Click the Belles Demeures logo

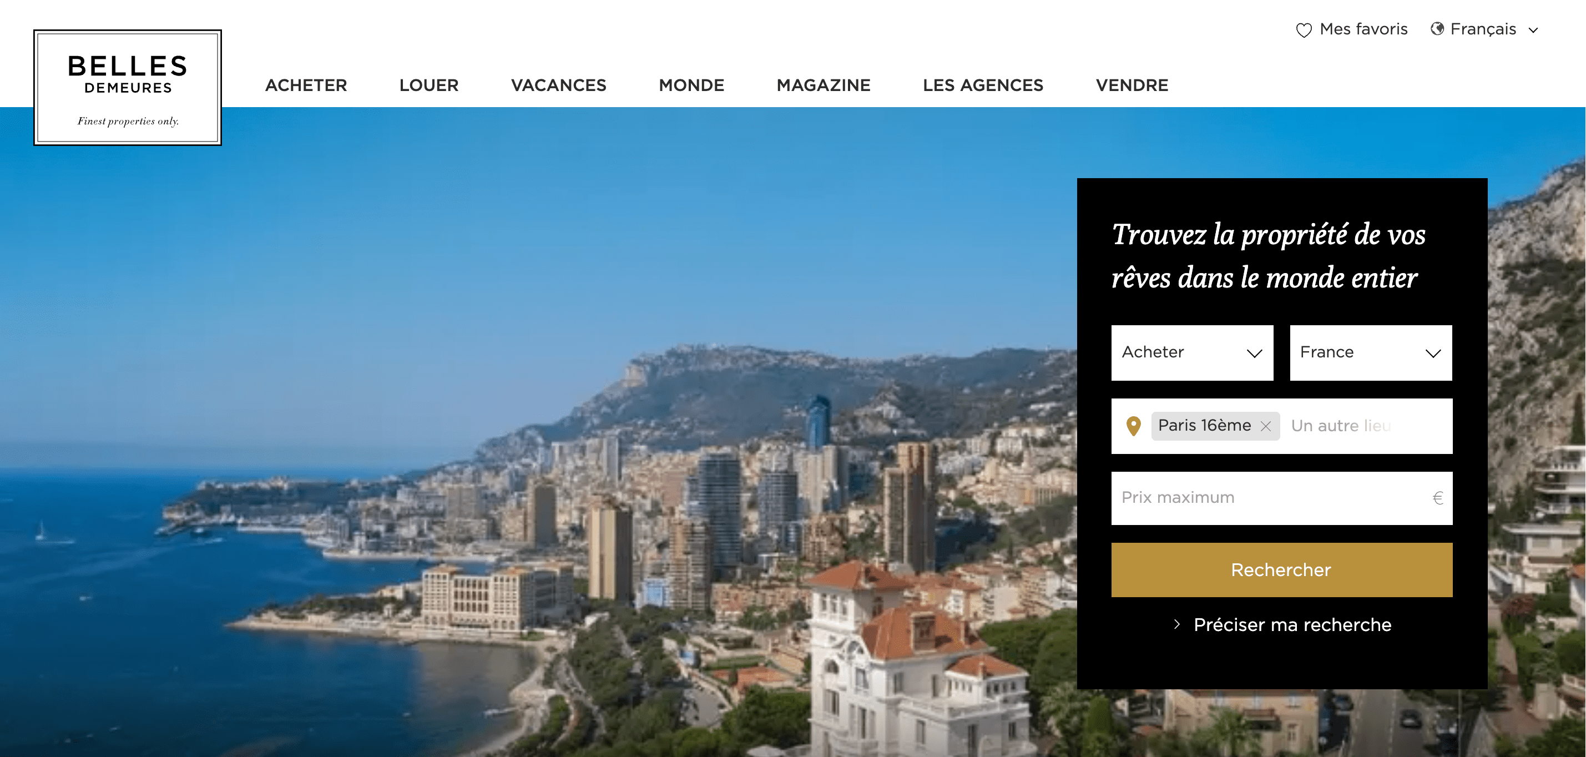(128, 88)
